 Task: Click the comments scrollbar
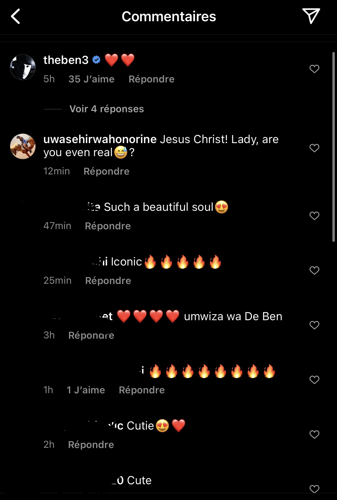[333, 147]
